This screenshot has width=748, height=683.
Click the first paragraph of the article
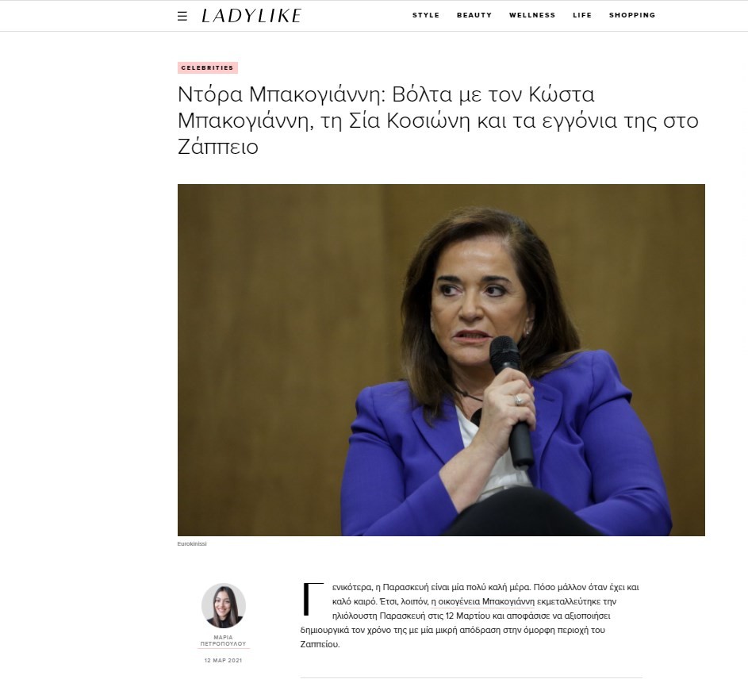point(470,616)
